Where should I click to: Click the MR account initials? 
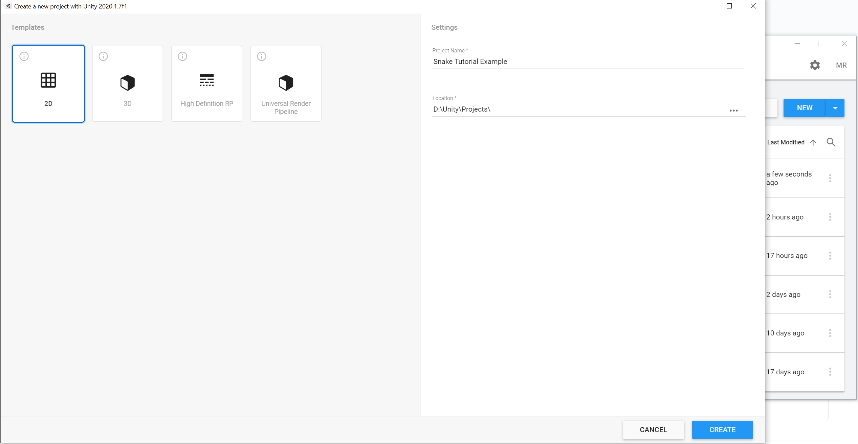tap(841, 65)
